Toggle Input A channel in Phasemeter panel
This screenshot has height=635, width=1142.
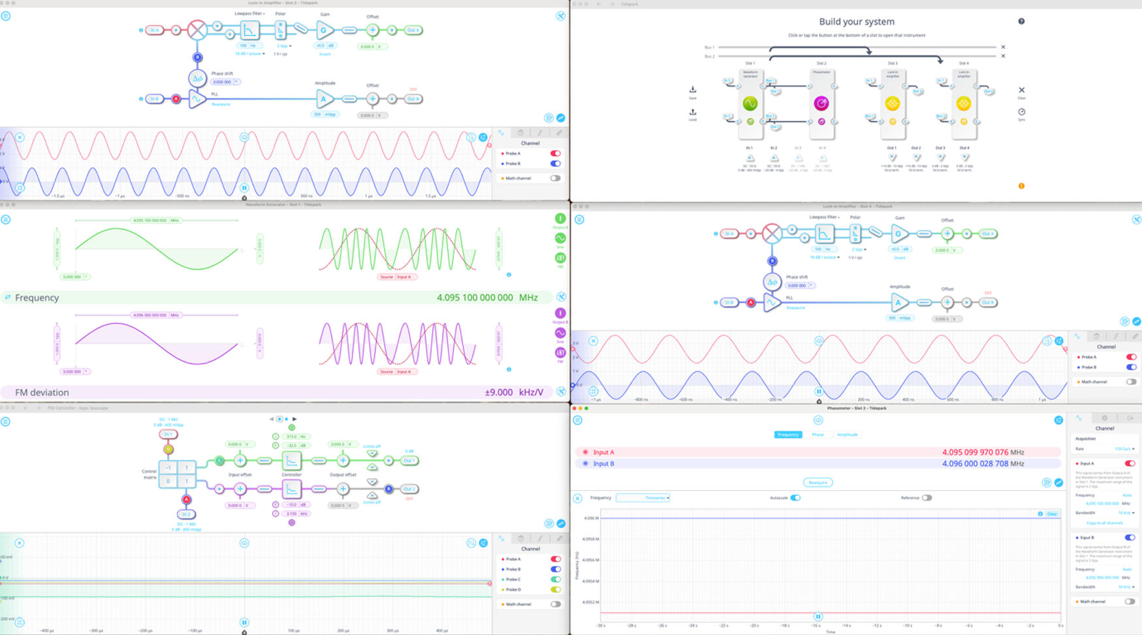click(x=1130, y=463)
